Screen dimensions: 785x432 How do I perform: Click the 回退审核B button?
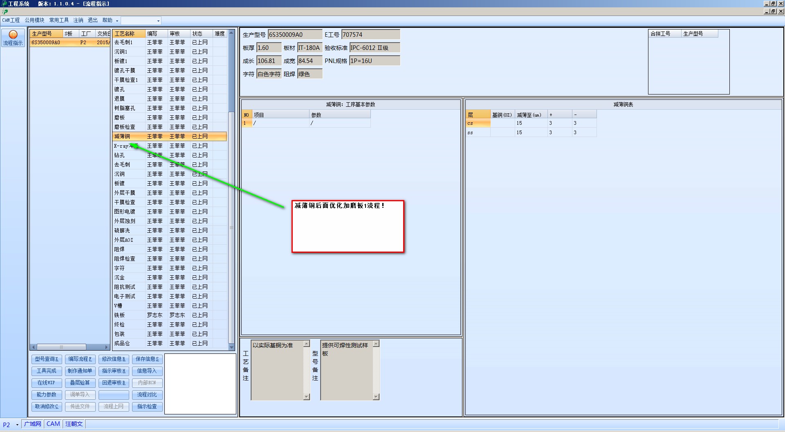(114, 383)
